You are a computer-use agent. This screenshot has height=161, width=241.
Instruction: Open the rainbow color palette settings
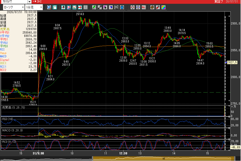[x=163, y=7]
